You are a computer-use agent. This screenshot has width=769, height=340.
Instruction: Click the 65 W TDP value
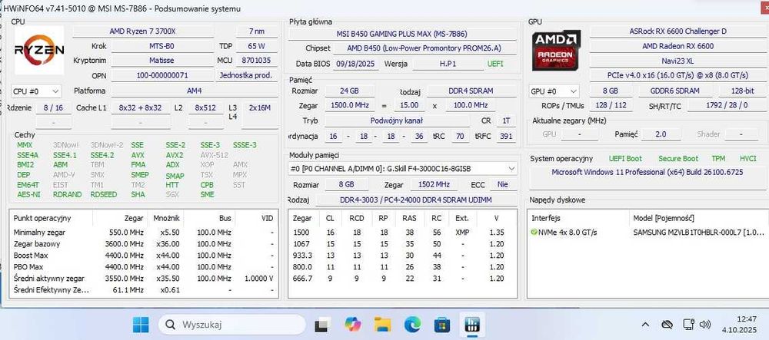tap(257, 47)
